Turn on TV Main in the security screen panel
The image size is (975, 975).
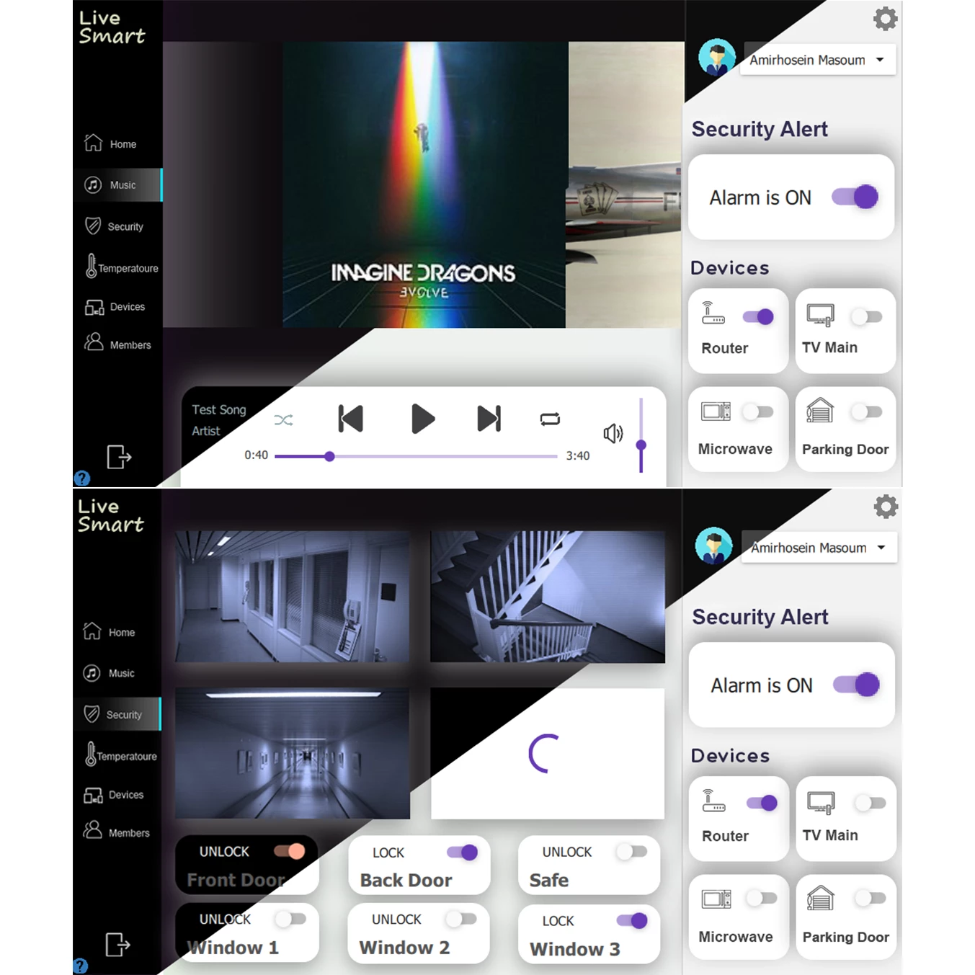(870, 803)
